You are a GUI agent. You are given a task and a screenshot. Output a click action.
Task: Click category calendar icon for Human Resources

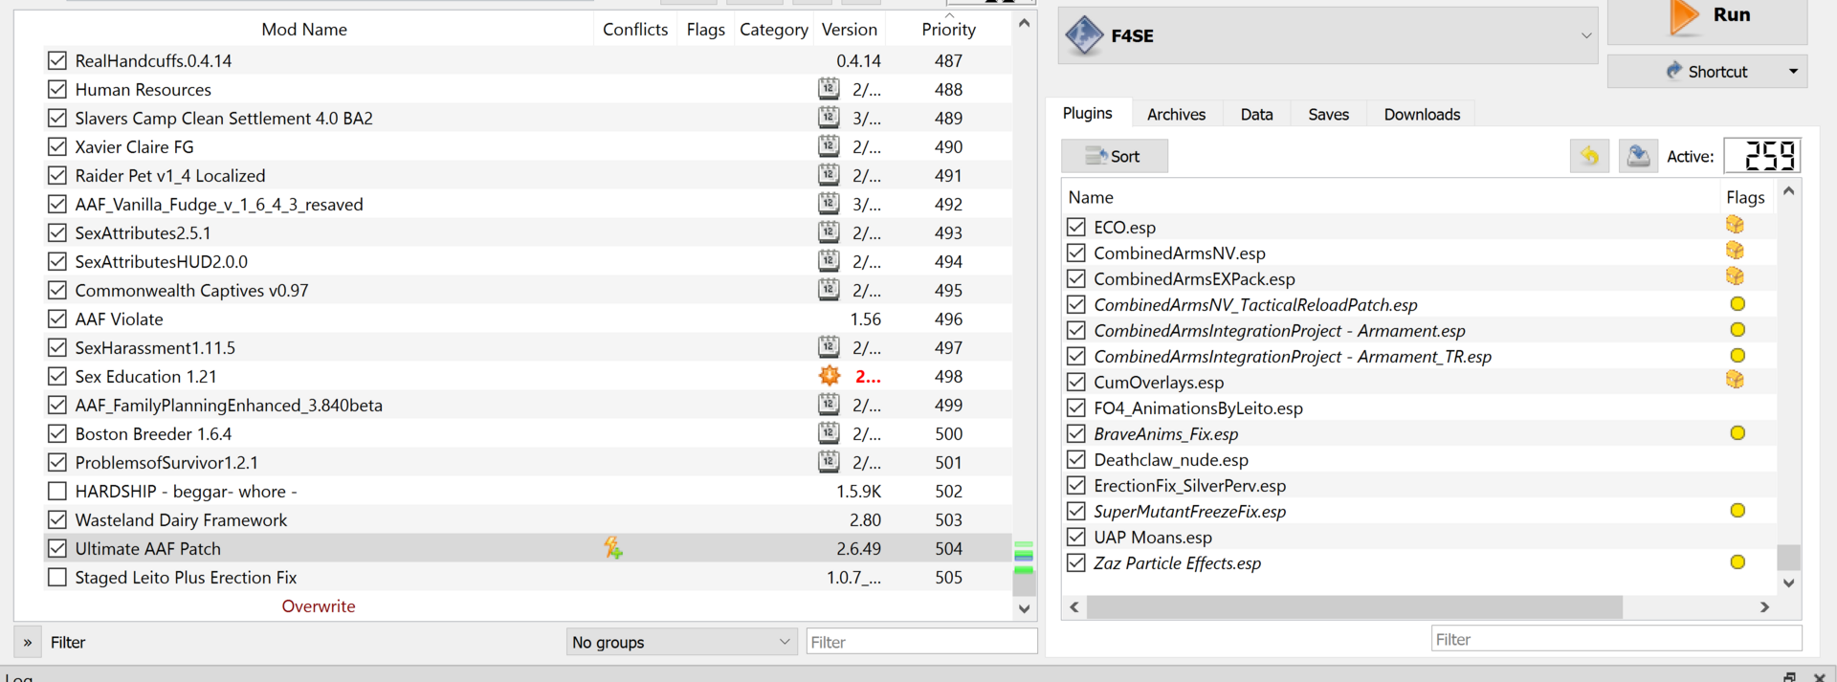pos(829,89)
